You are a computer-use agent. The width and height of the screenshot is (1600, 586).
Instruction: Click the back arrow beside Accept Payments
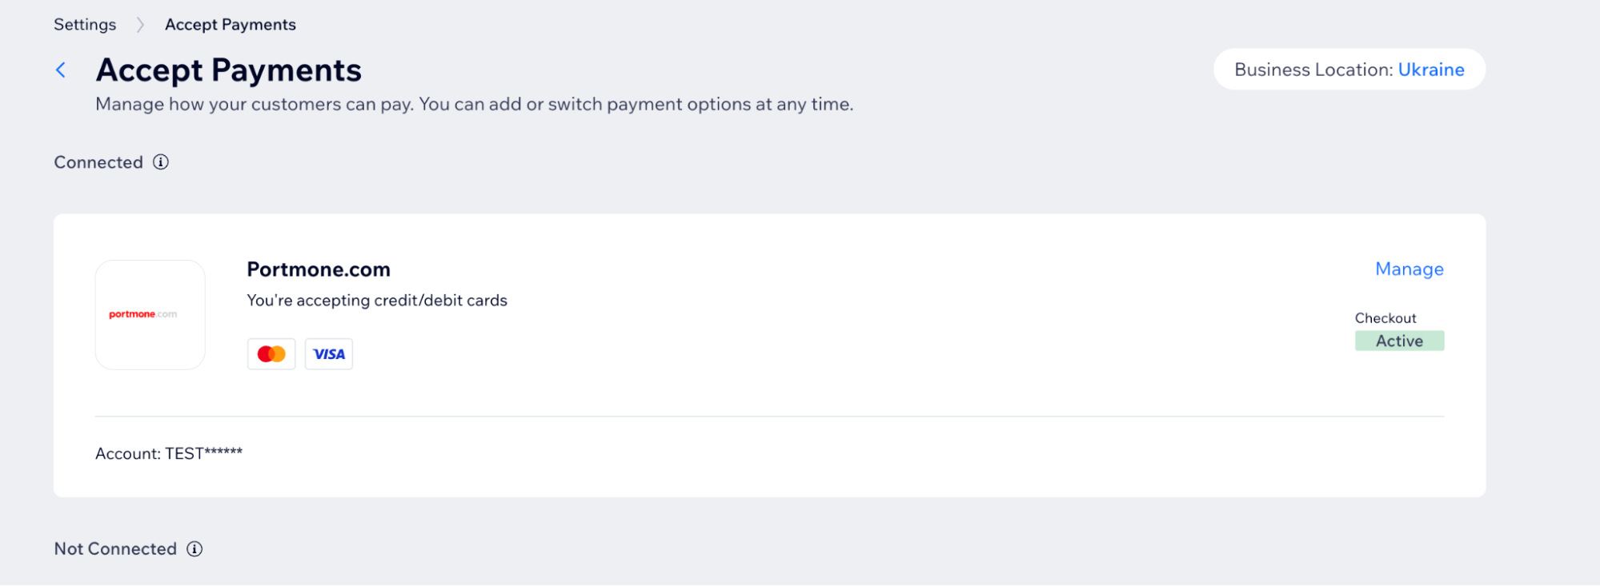[x=61, y=70]
